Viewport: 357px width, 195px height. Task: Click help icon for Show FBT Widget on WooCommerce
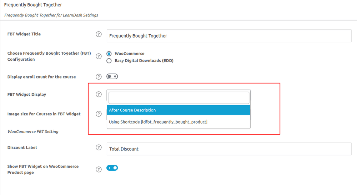coord(99,169)
